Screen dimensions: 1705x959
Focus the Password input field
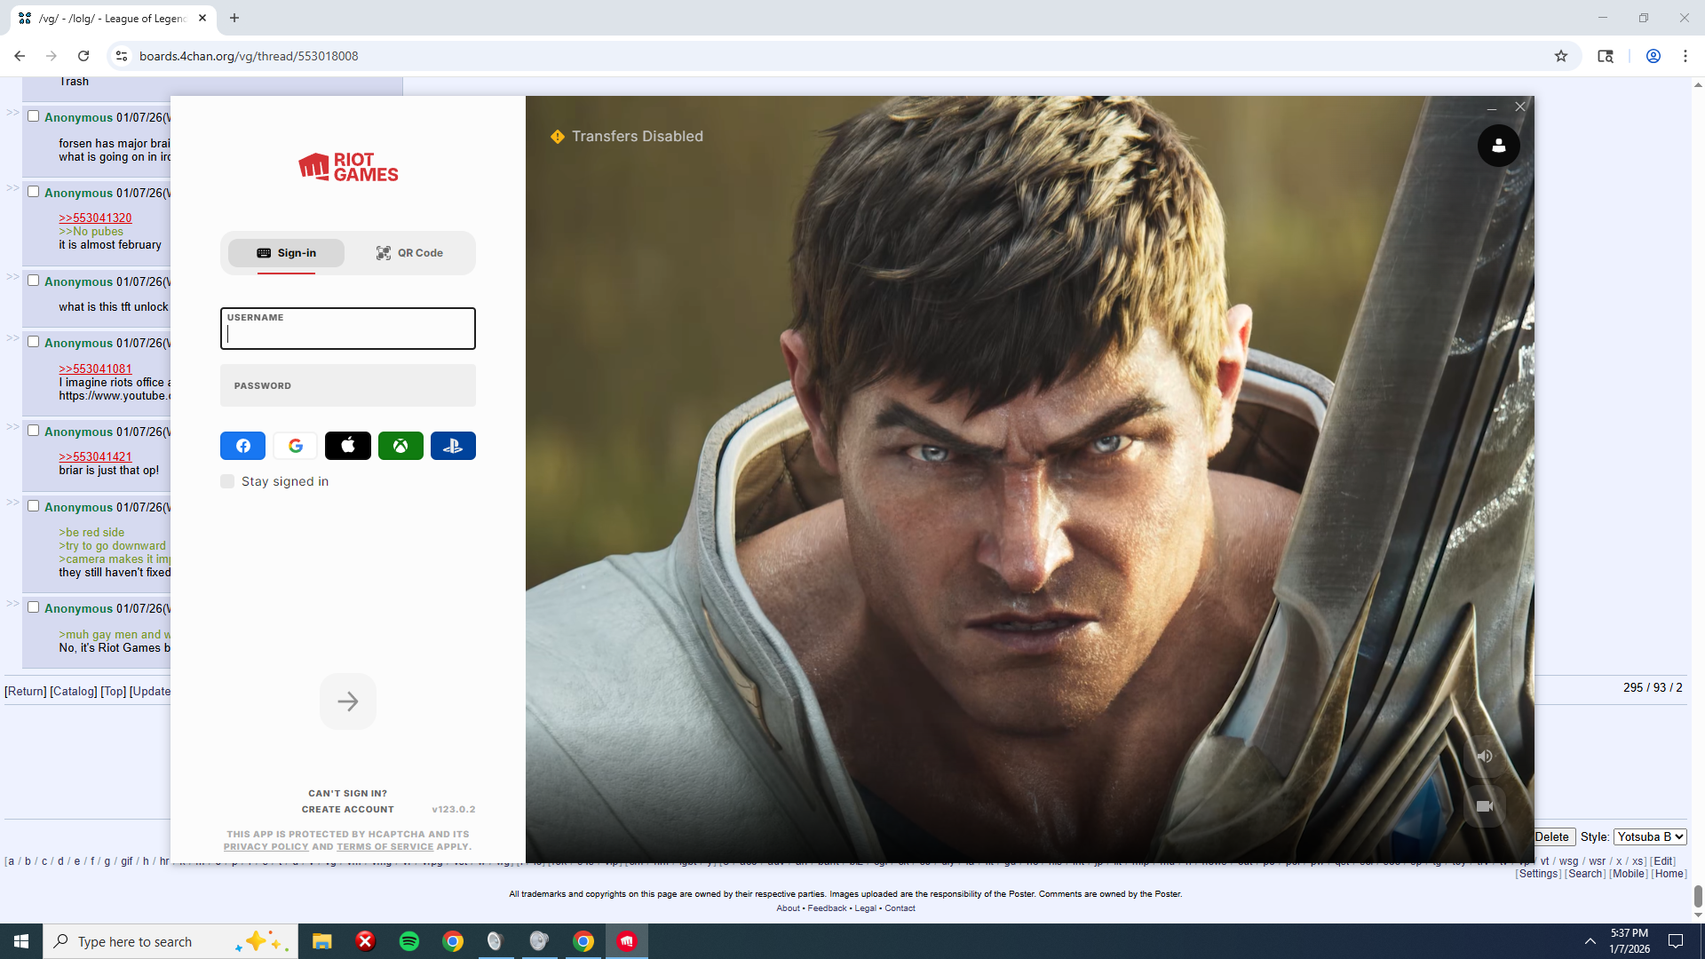tap(347, 385)
